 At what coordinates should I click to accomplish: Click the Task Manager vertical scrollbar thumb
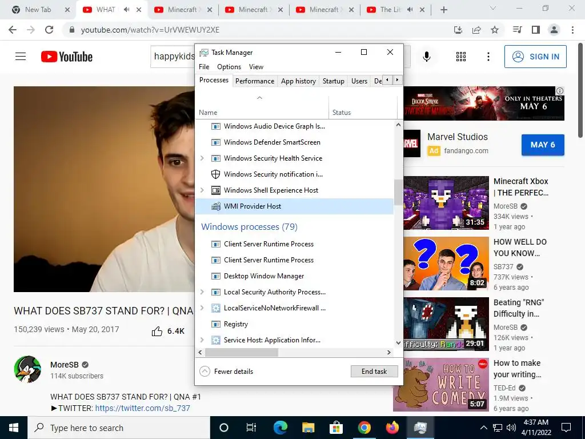tap(398, 193)
